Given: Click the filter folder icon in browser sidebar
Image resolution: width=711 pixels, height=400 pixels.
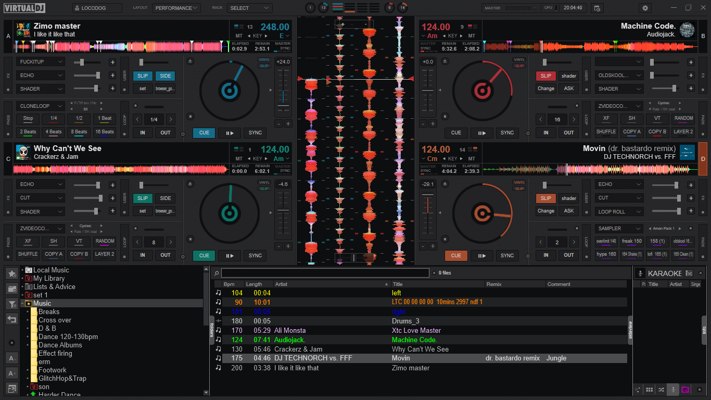Looking at the screenshot, I should pos(12,304).
